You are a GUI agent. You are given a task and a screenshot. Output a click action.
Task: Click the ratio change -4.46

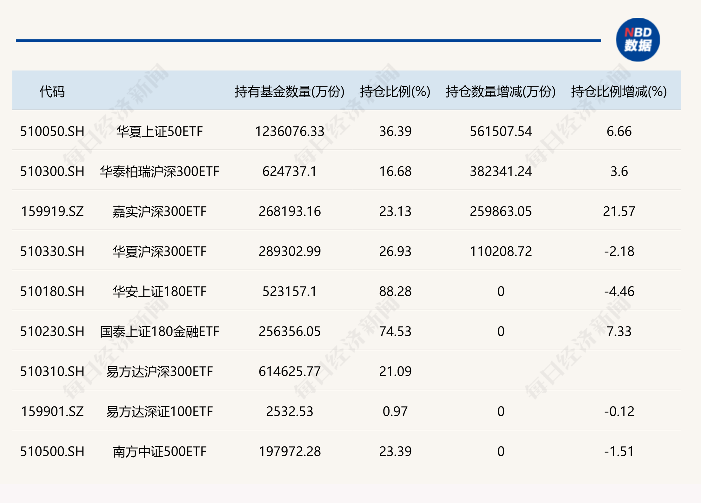[x=619, y=291]
